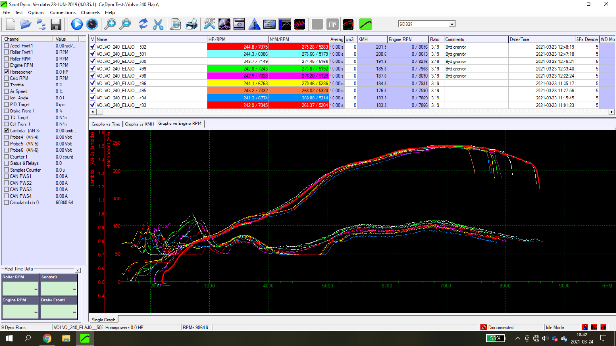The width and height of the screenshot is (616, 346).
Task: Select the Single Graph bottom tab
Action: pyautogui.click(x=103, y=320)
